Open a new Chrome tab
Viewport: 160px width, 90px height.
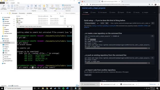pos(122,1)
